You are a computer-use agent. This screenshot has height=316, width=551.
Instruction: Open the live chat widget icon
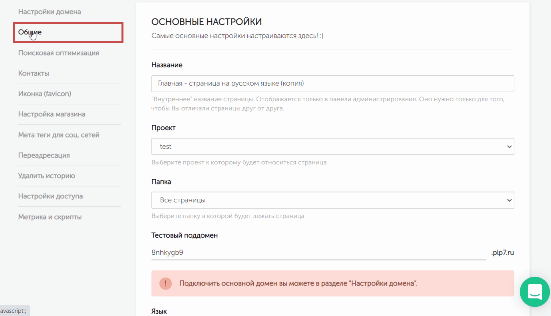(535, 292)
